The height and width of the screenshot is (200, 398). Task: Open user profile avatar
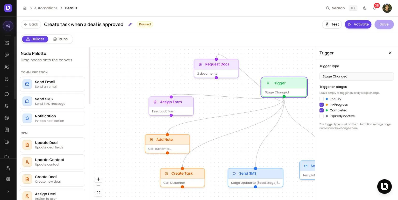387,8
